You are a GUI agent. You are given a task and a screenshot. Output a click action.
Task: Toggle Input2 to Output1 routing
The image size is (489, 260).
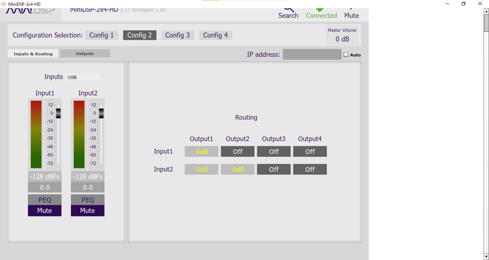coord(202,169)
